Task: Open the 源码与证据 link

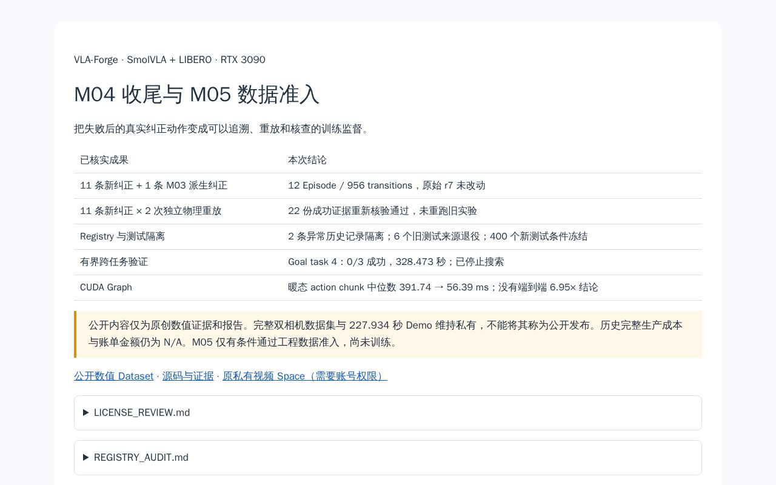Action: pyautogui.click(x=188, y=376)
